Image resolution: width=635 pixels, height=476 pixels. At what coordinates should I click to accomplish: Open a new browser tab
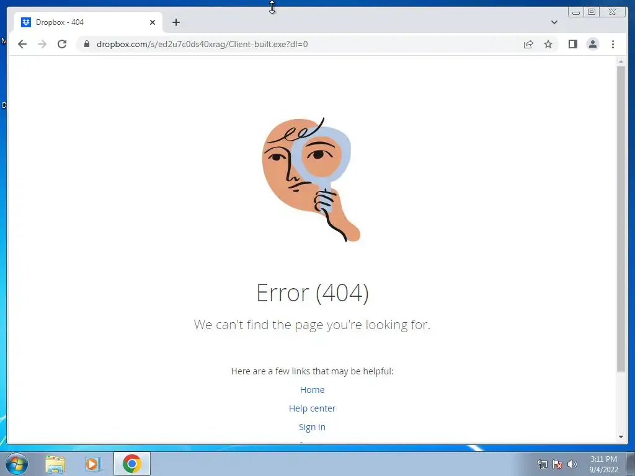(x=175, y=22)
